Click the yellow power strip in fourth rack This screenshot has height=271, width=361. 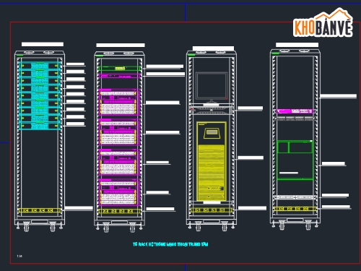[295, 209]
